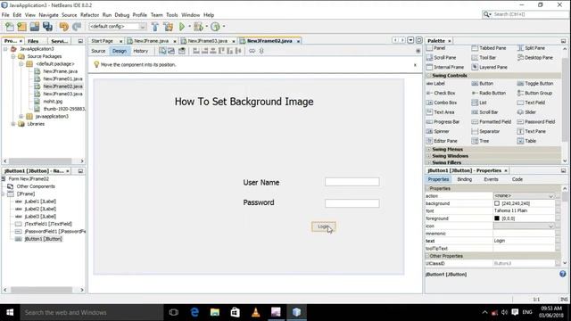
Task: Open Run Project dropdown arrow
Action: pos(189,26)
